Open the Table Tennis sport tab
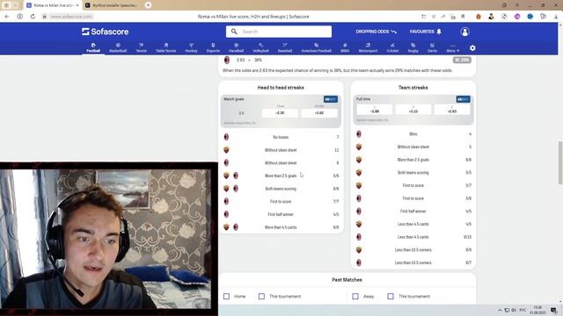This screenshot has height=316, width=563. (166, 47)
